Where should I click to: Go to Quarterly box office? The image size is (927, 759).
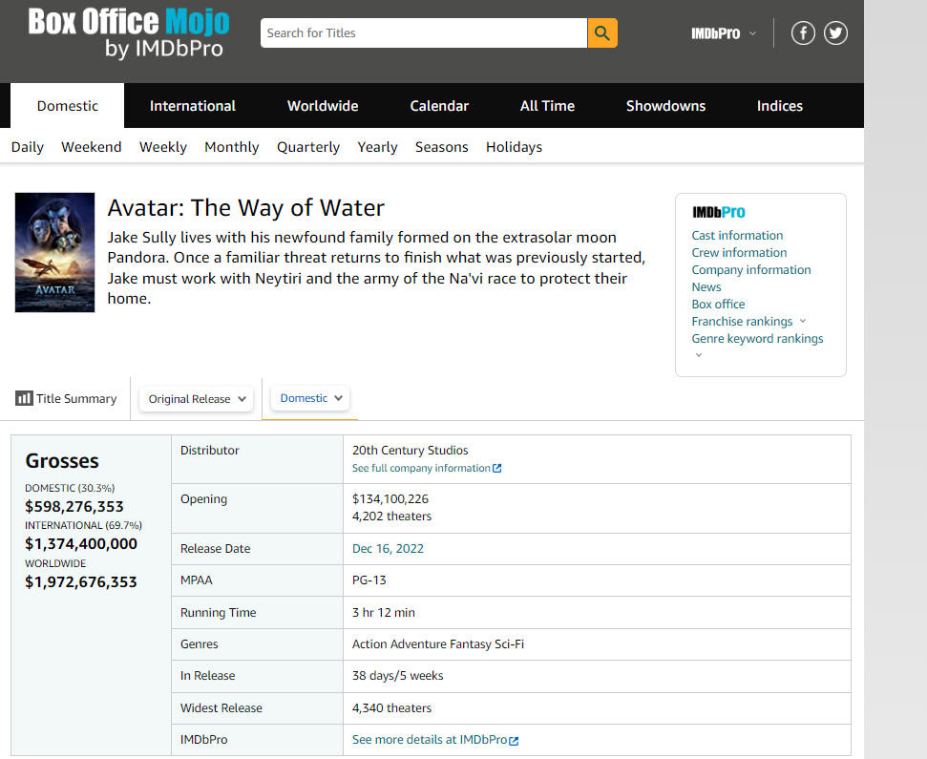[x=308, y=147]
